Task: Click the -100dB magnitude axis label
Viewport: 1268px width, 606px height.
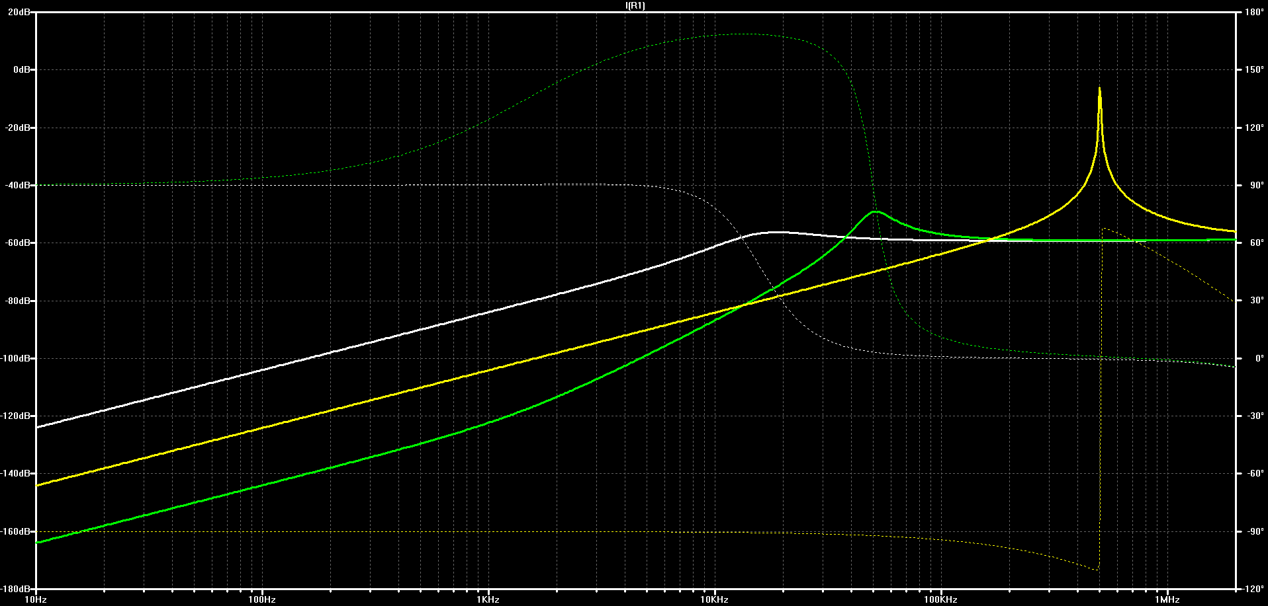Action: click(17, 358)
